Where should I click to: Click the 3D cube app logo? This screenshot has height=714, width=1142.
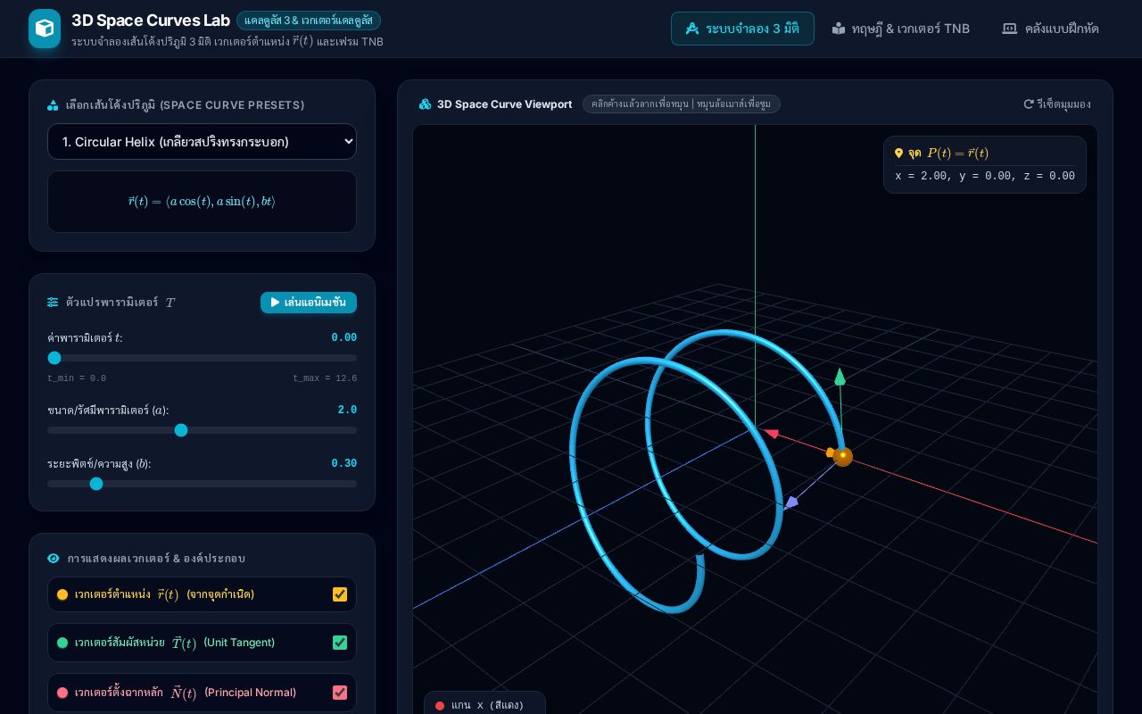pyautogui.click(x=45, y=29)
